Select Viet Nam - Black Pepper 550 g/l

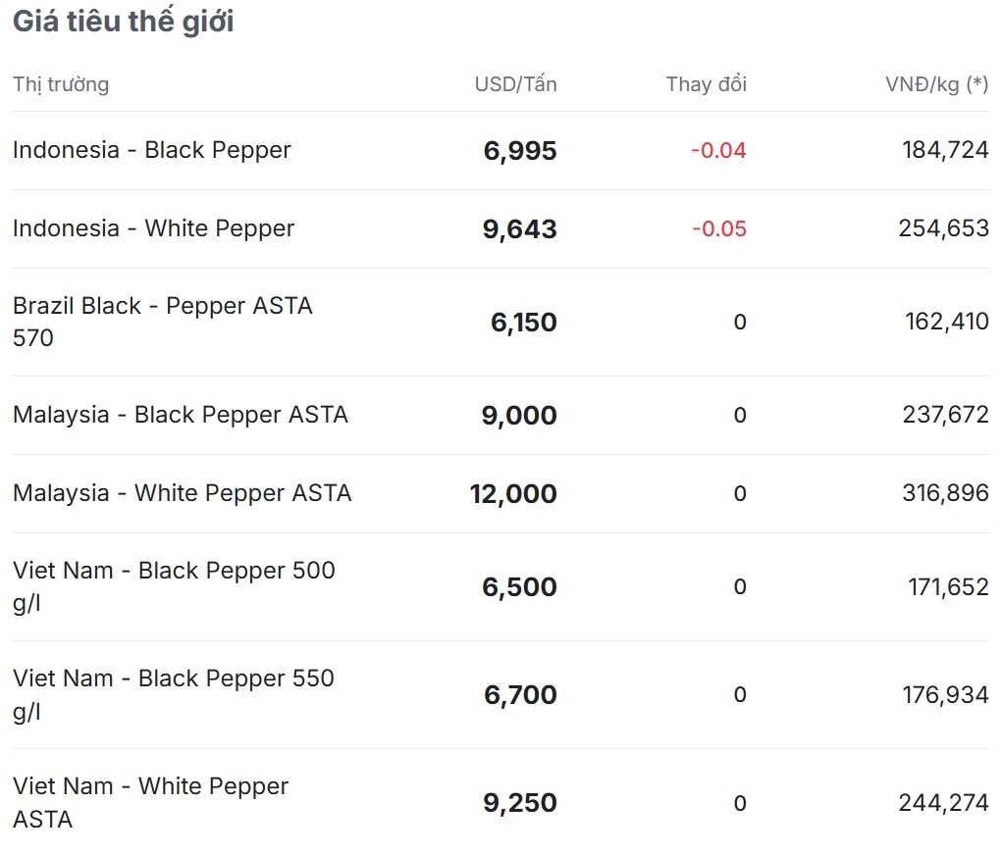[174, 694]
